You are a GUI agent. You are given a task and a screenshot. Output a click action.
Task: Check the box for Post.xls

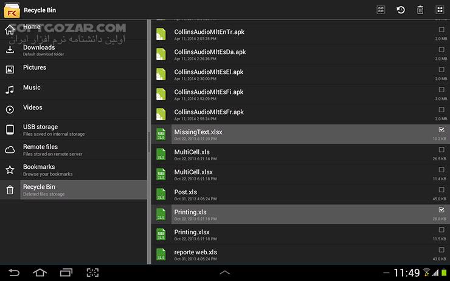pyautogui.click(x=441, y=190)
